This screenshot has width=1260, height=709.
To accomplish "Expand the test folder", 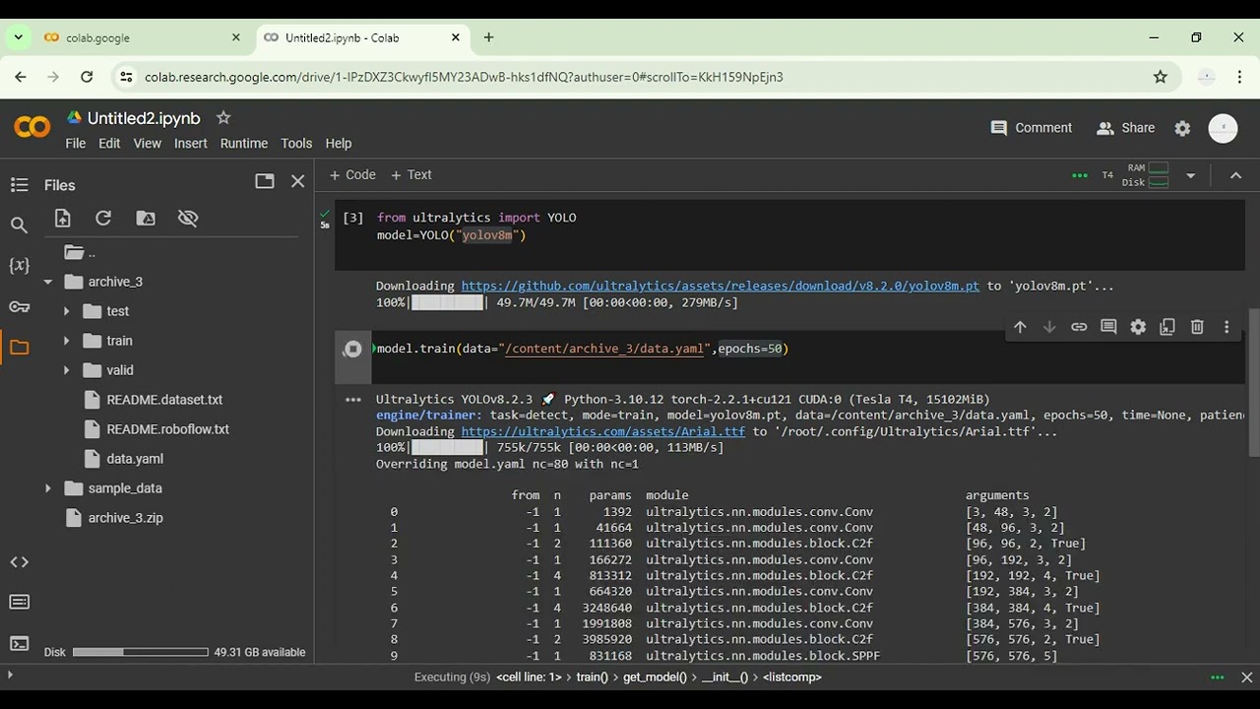I will pos(66,311).
